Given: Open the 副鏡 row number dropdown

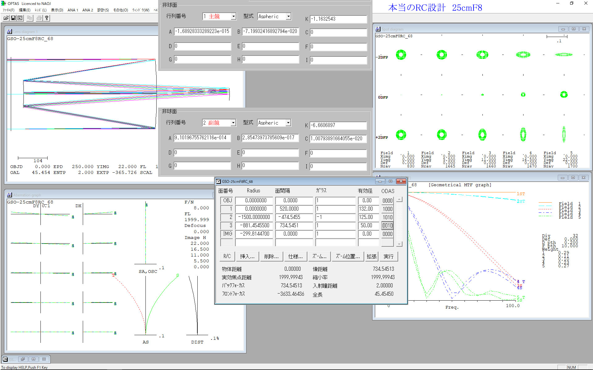Looking at the screenshot, I should 233,123.
